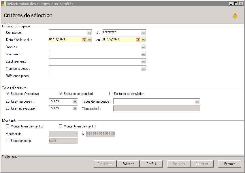Click the orange user icon in header

point(235,16)
